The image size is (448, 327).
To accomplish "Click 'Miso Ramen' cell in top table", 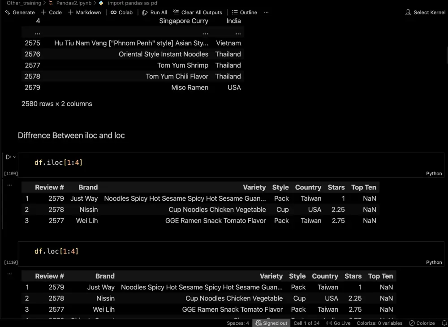I will click(x=190, y=87).
